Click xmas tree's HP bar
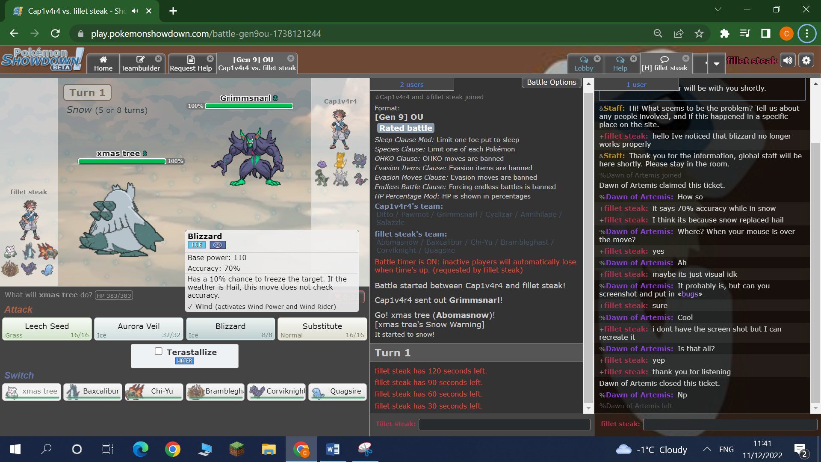The image size is (821, 462). (x=122, y=161)
